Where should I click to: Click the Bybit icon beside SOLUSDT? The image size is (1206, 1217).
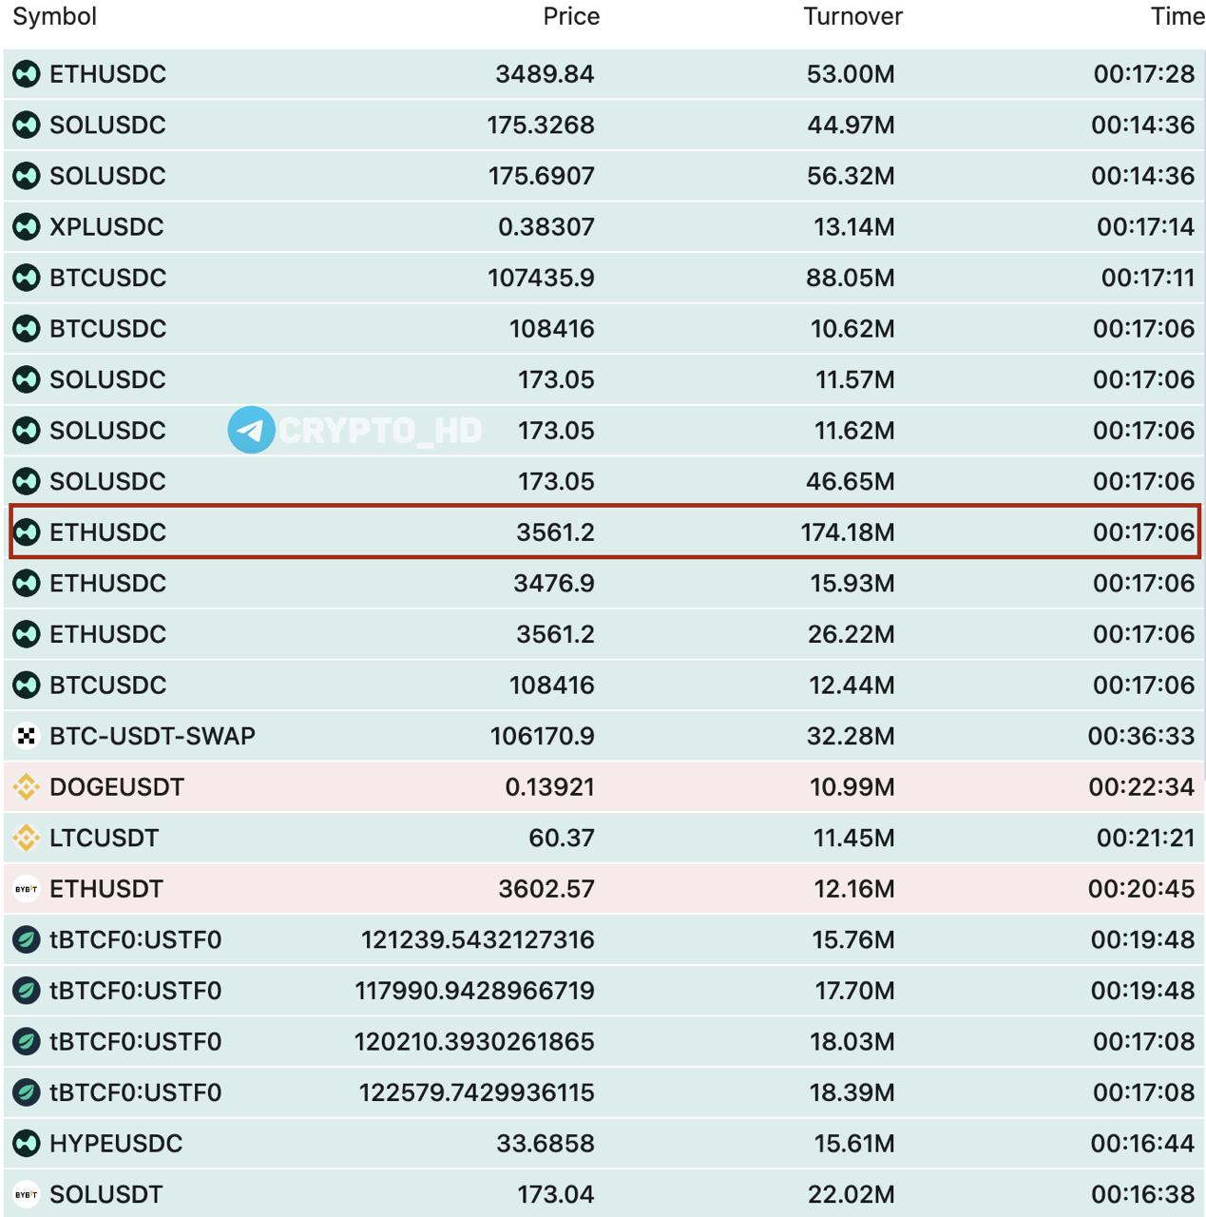pyautogui.click(x=27, y=1194)
